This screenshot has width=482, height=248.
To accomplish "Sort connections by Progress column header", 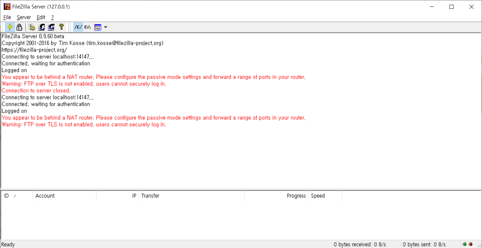I will tap(276, 196).
